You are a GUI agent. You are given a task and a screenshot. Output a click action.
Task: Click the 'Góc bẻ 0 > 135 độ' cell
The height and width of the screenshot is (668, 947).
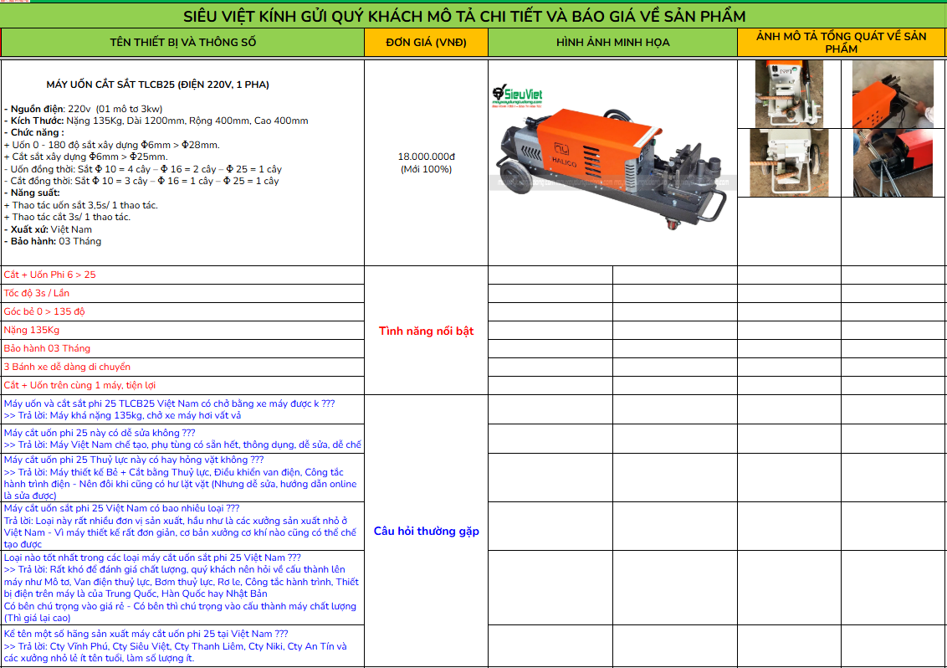(x=182, y=312)
